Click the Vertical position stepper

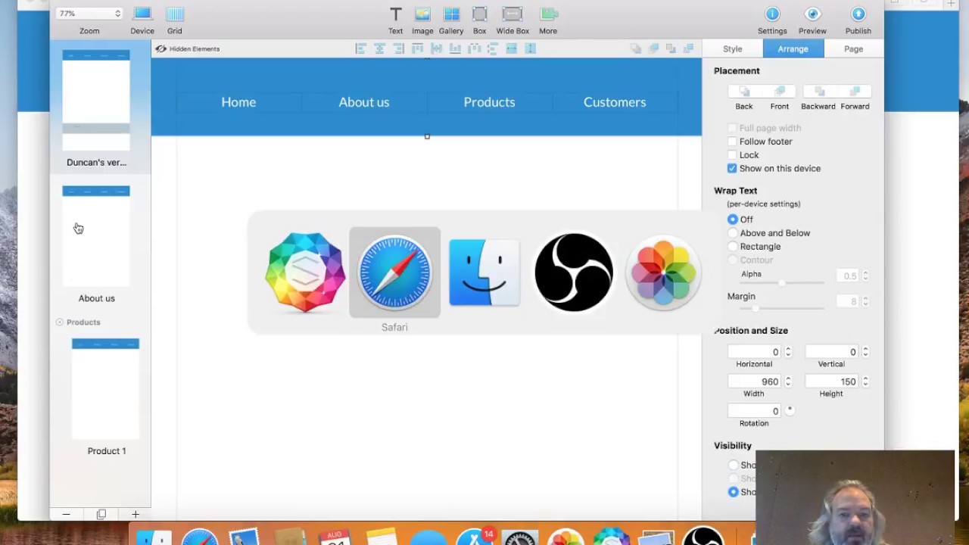[865, 352]
